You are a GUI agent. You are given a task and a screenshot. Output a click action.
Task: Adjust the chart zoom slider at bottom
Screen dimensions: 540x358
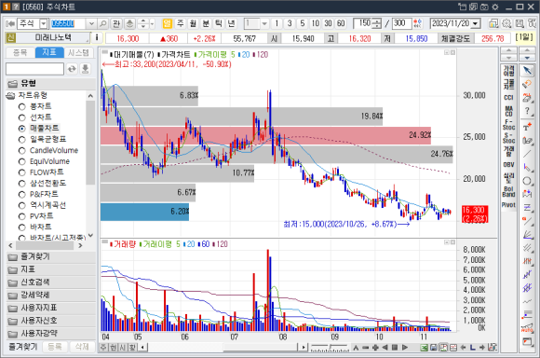330,348
